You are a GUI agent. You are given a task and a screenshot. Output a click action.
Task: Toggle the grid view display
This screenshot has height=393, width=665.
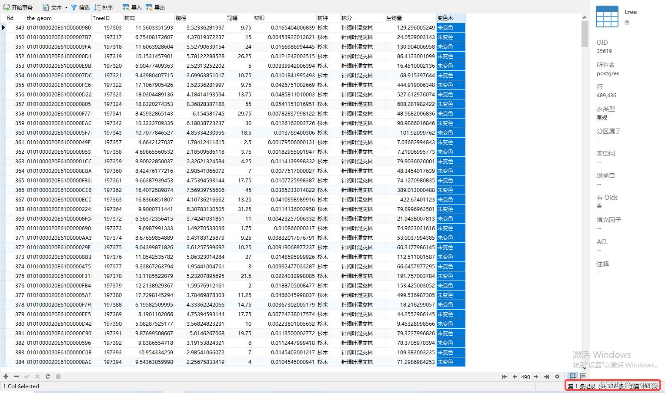pos(573,376)
